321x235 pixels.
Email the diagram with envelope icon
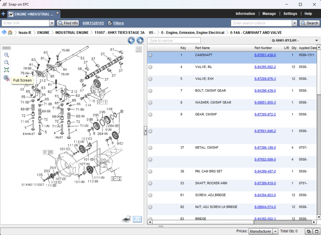137,219
